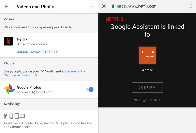Tap the Google Home speaker icon

[x=6, y=116]
